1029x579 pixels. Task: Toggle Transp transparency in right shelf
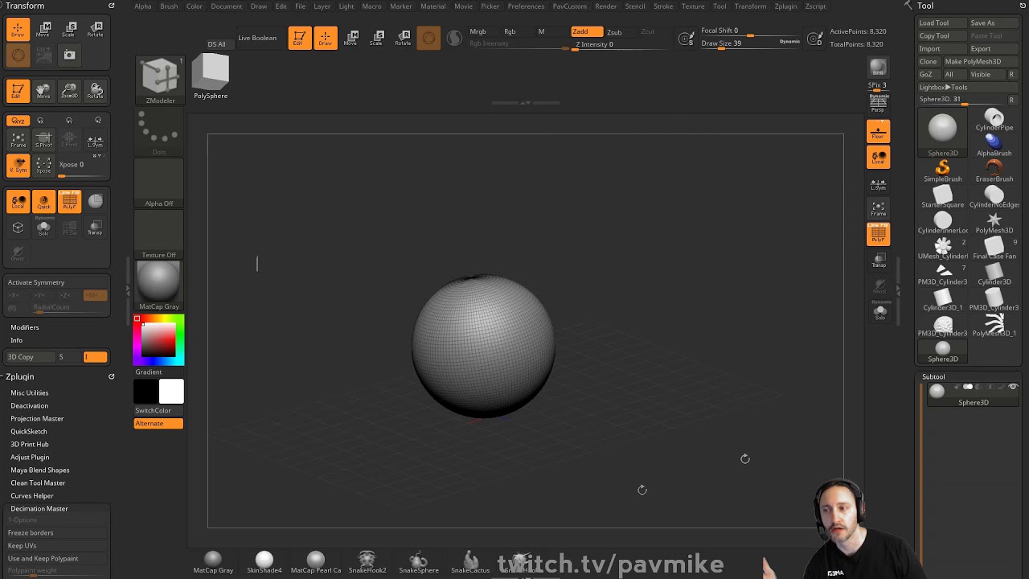878,261
